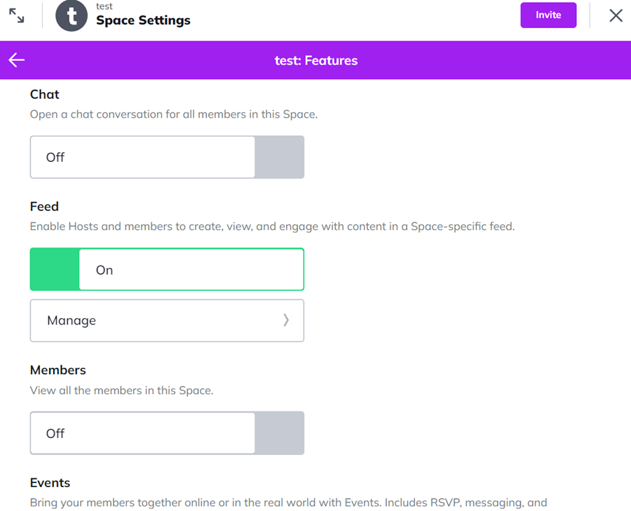Click the gray handle of Chat switch
Viewport: 631px width, 511px height.
point(279,157)
